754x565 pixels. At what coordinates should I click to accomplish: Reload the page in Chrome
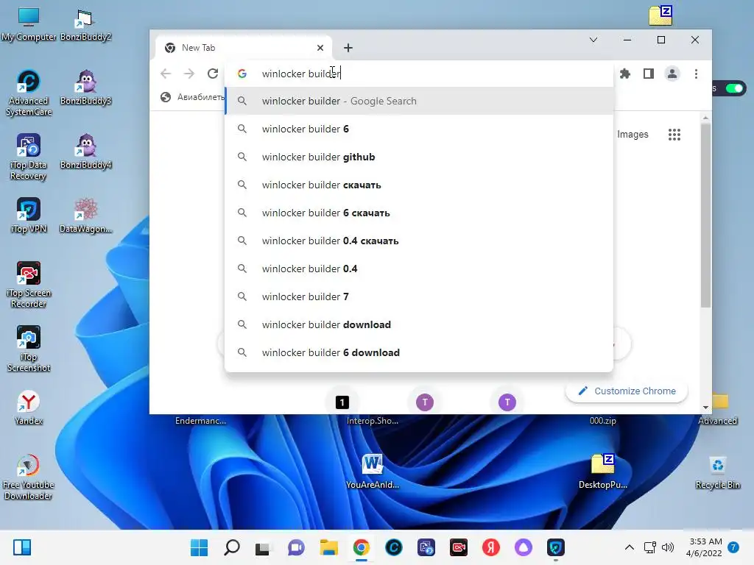[213, 74]
